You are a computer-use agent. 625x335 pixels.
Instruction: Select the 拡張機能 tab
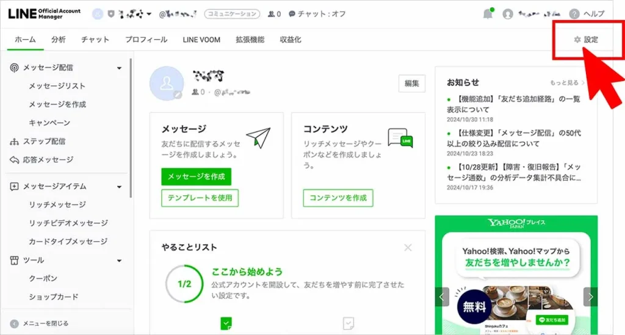pyautogui.click(x=250, y=40)
